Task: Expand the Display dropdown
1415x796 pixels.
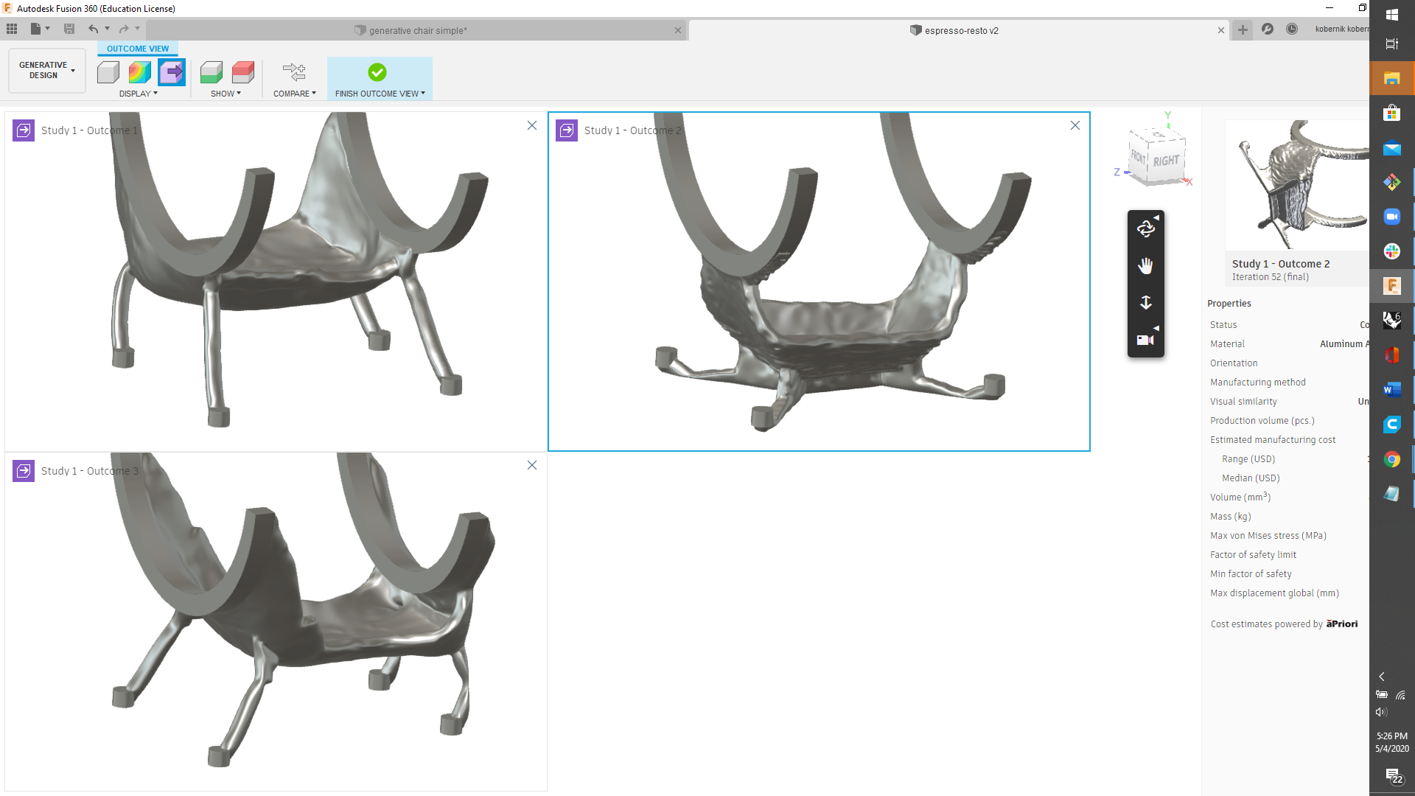Action: tap(139, 94)
